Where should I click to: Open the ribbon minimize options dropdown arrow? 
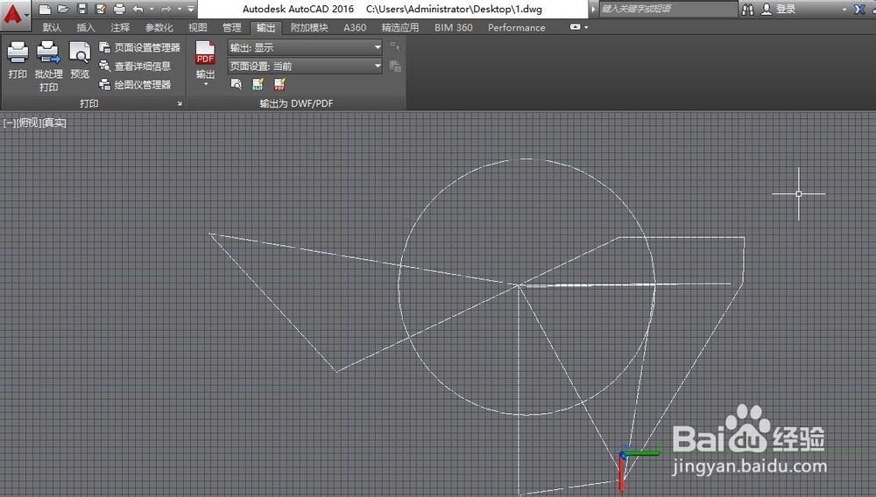[586, 27]
